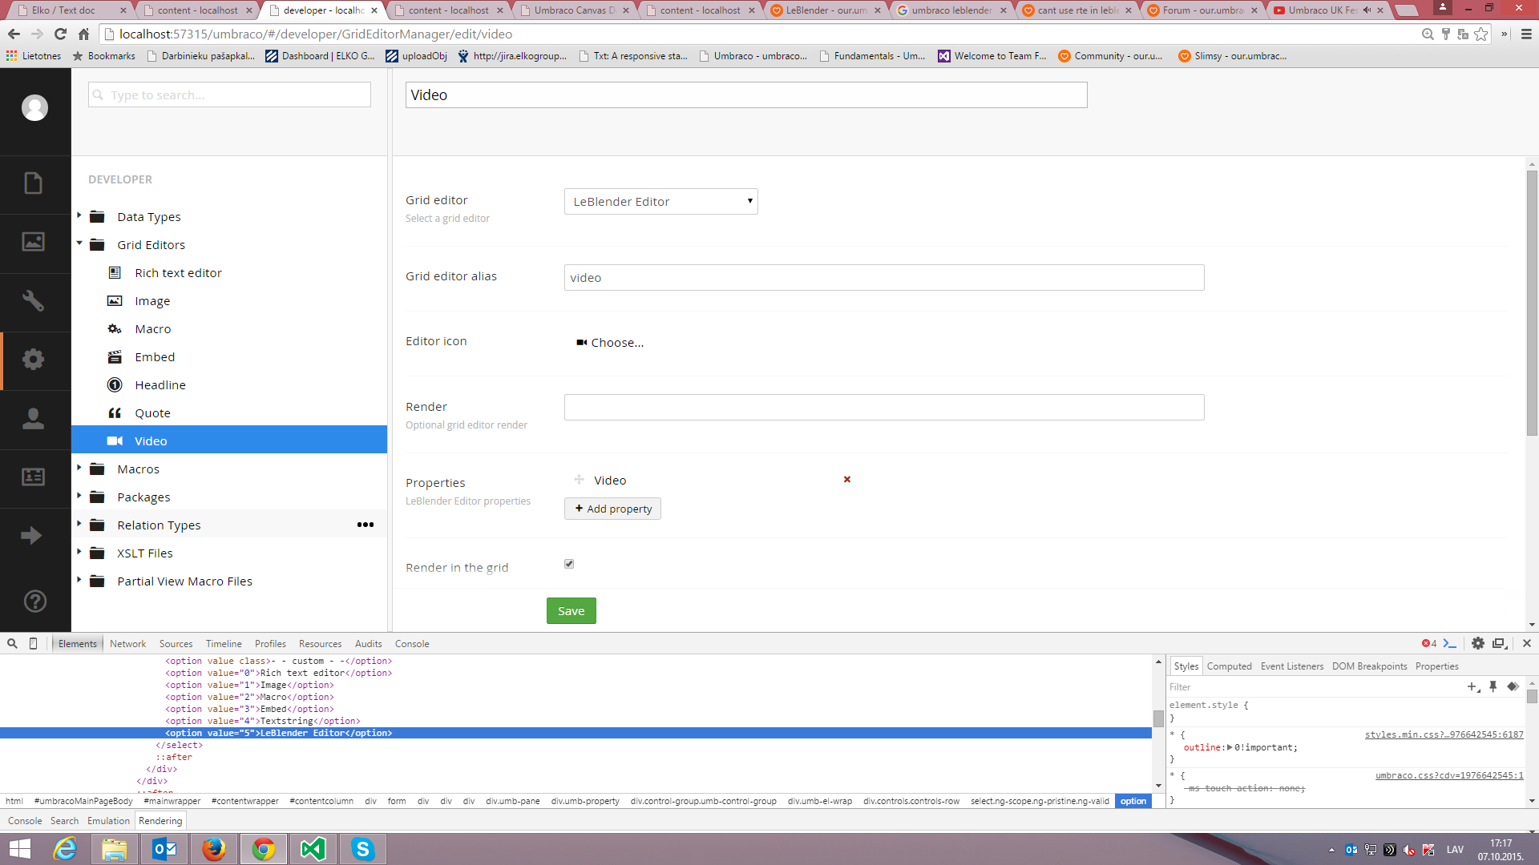Expand the Packages tree section

click(x=80, y=497)
